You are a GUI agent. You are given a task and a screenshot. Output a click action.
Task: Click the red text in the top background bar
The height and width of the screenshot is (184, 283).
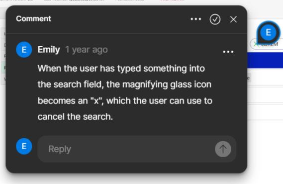pos(173,0)
